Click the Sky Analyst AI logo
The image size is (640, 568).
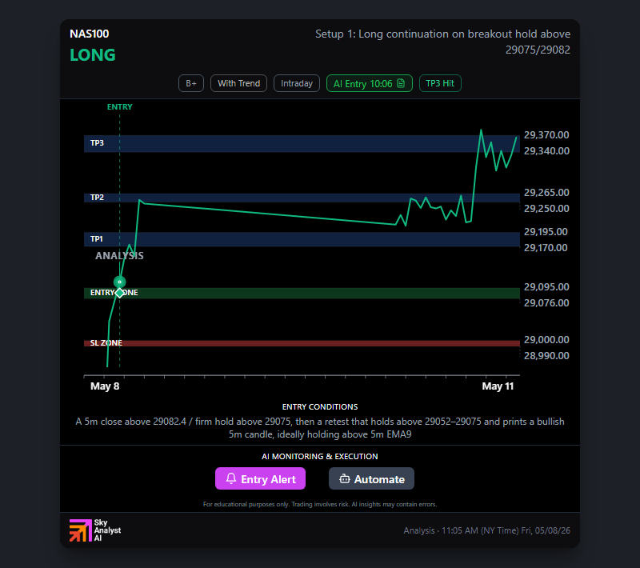[x=95, y=530]
